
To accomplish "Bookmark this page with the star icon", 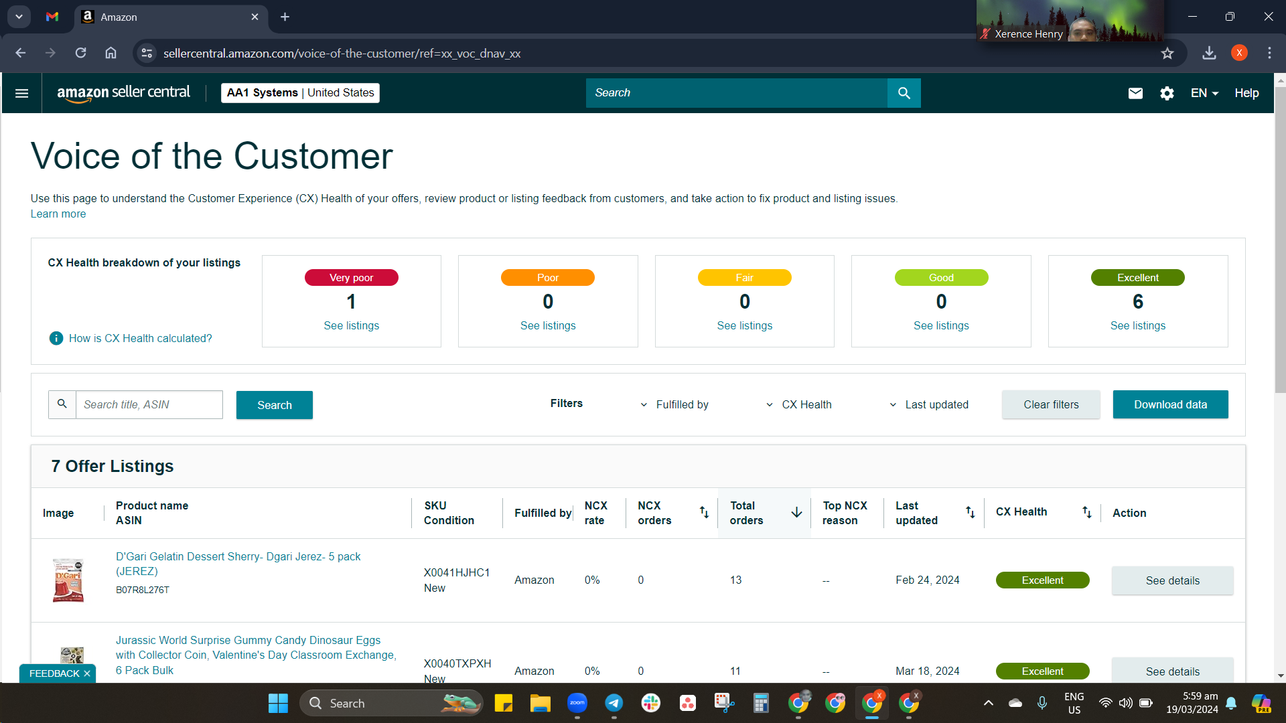I will (1167, 53).
